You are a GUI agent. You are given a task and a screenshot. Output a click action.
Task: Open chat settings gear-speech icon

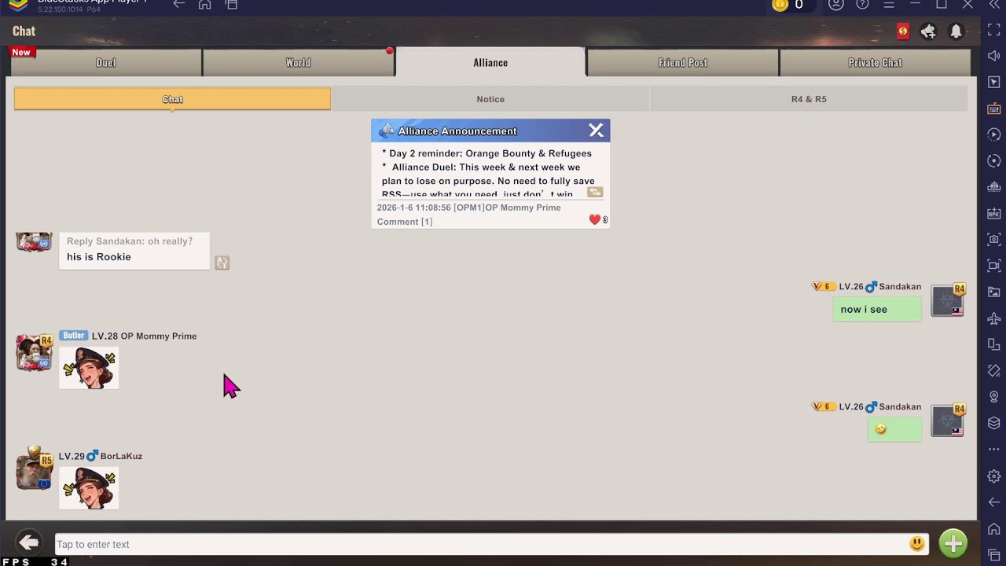pyautogui.click(x=928, y=31)
